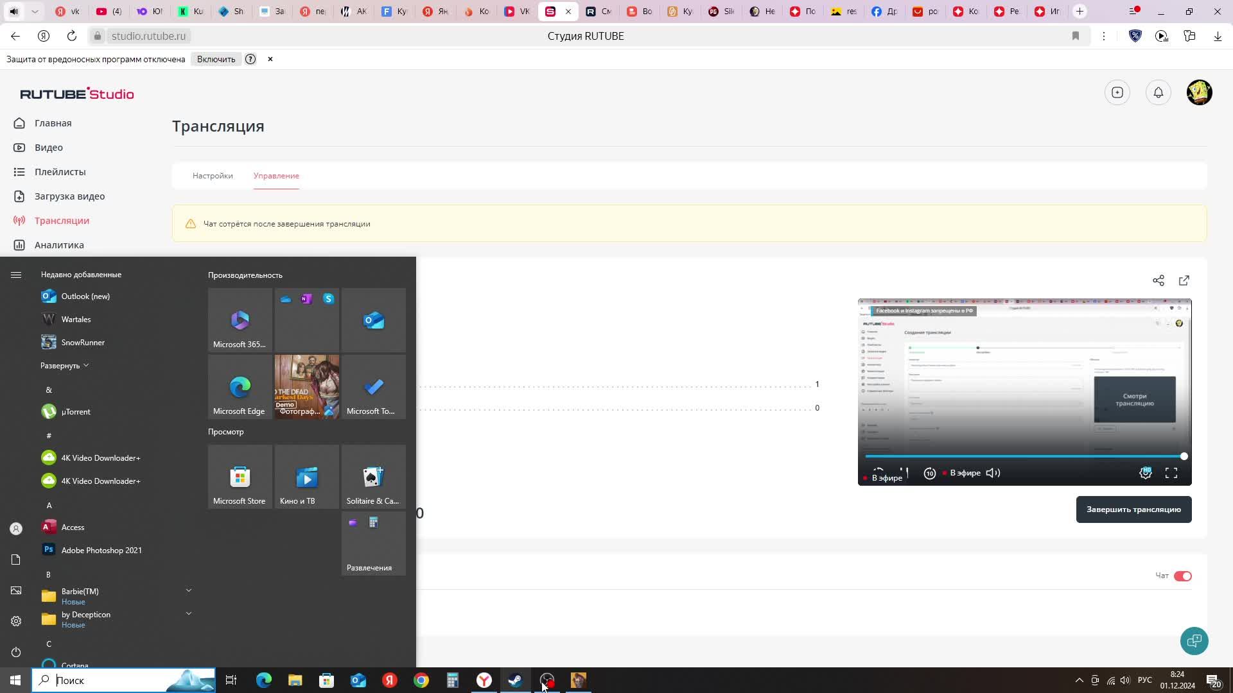This screenshot has height=693, width=1233.
Task: Select the Настройки tab in Трансляция
Action: point(213,175)
